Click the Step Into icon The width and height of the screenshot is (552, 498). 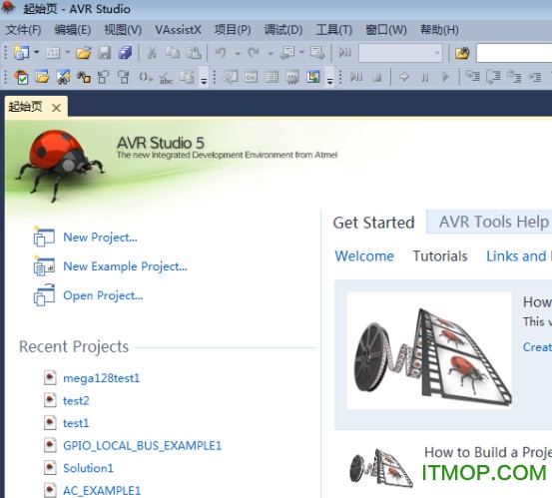pyautogui.click(x=473, y=77)
